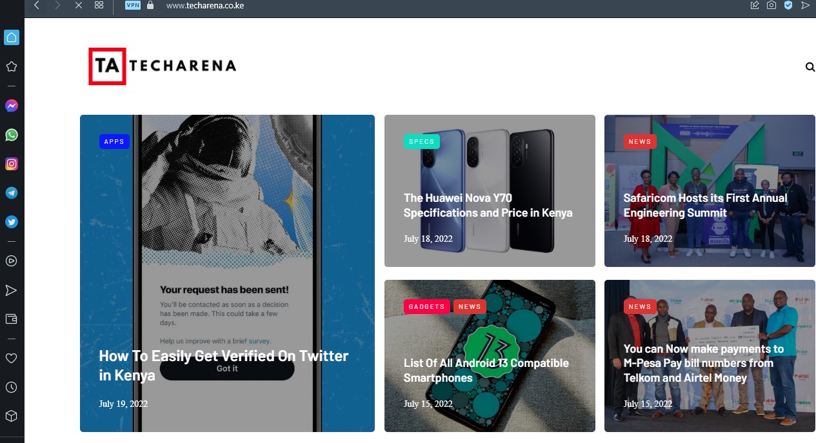816x443 pixels.
Task: Open Messenger in the sidebar
Action: 11,106
